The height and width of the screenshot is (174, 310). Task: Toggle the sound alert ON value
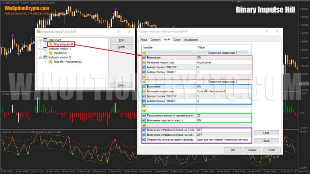223,120
